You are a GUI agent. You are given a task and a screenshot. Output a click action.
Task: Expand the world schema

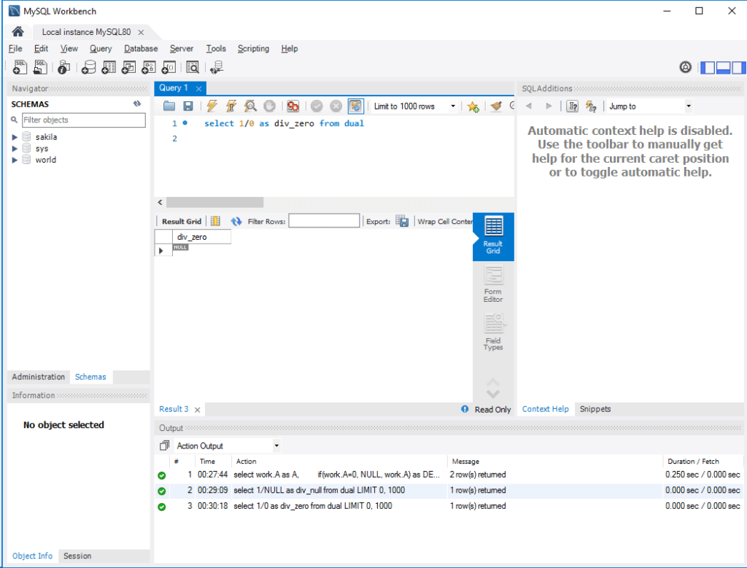coord(15,160)
